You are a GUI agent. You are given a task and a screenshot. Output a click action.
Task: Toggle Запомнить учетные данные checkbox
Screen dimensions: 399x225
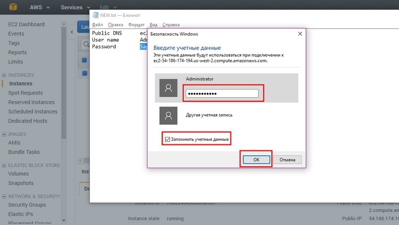pos(168,139)
